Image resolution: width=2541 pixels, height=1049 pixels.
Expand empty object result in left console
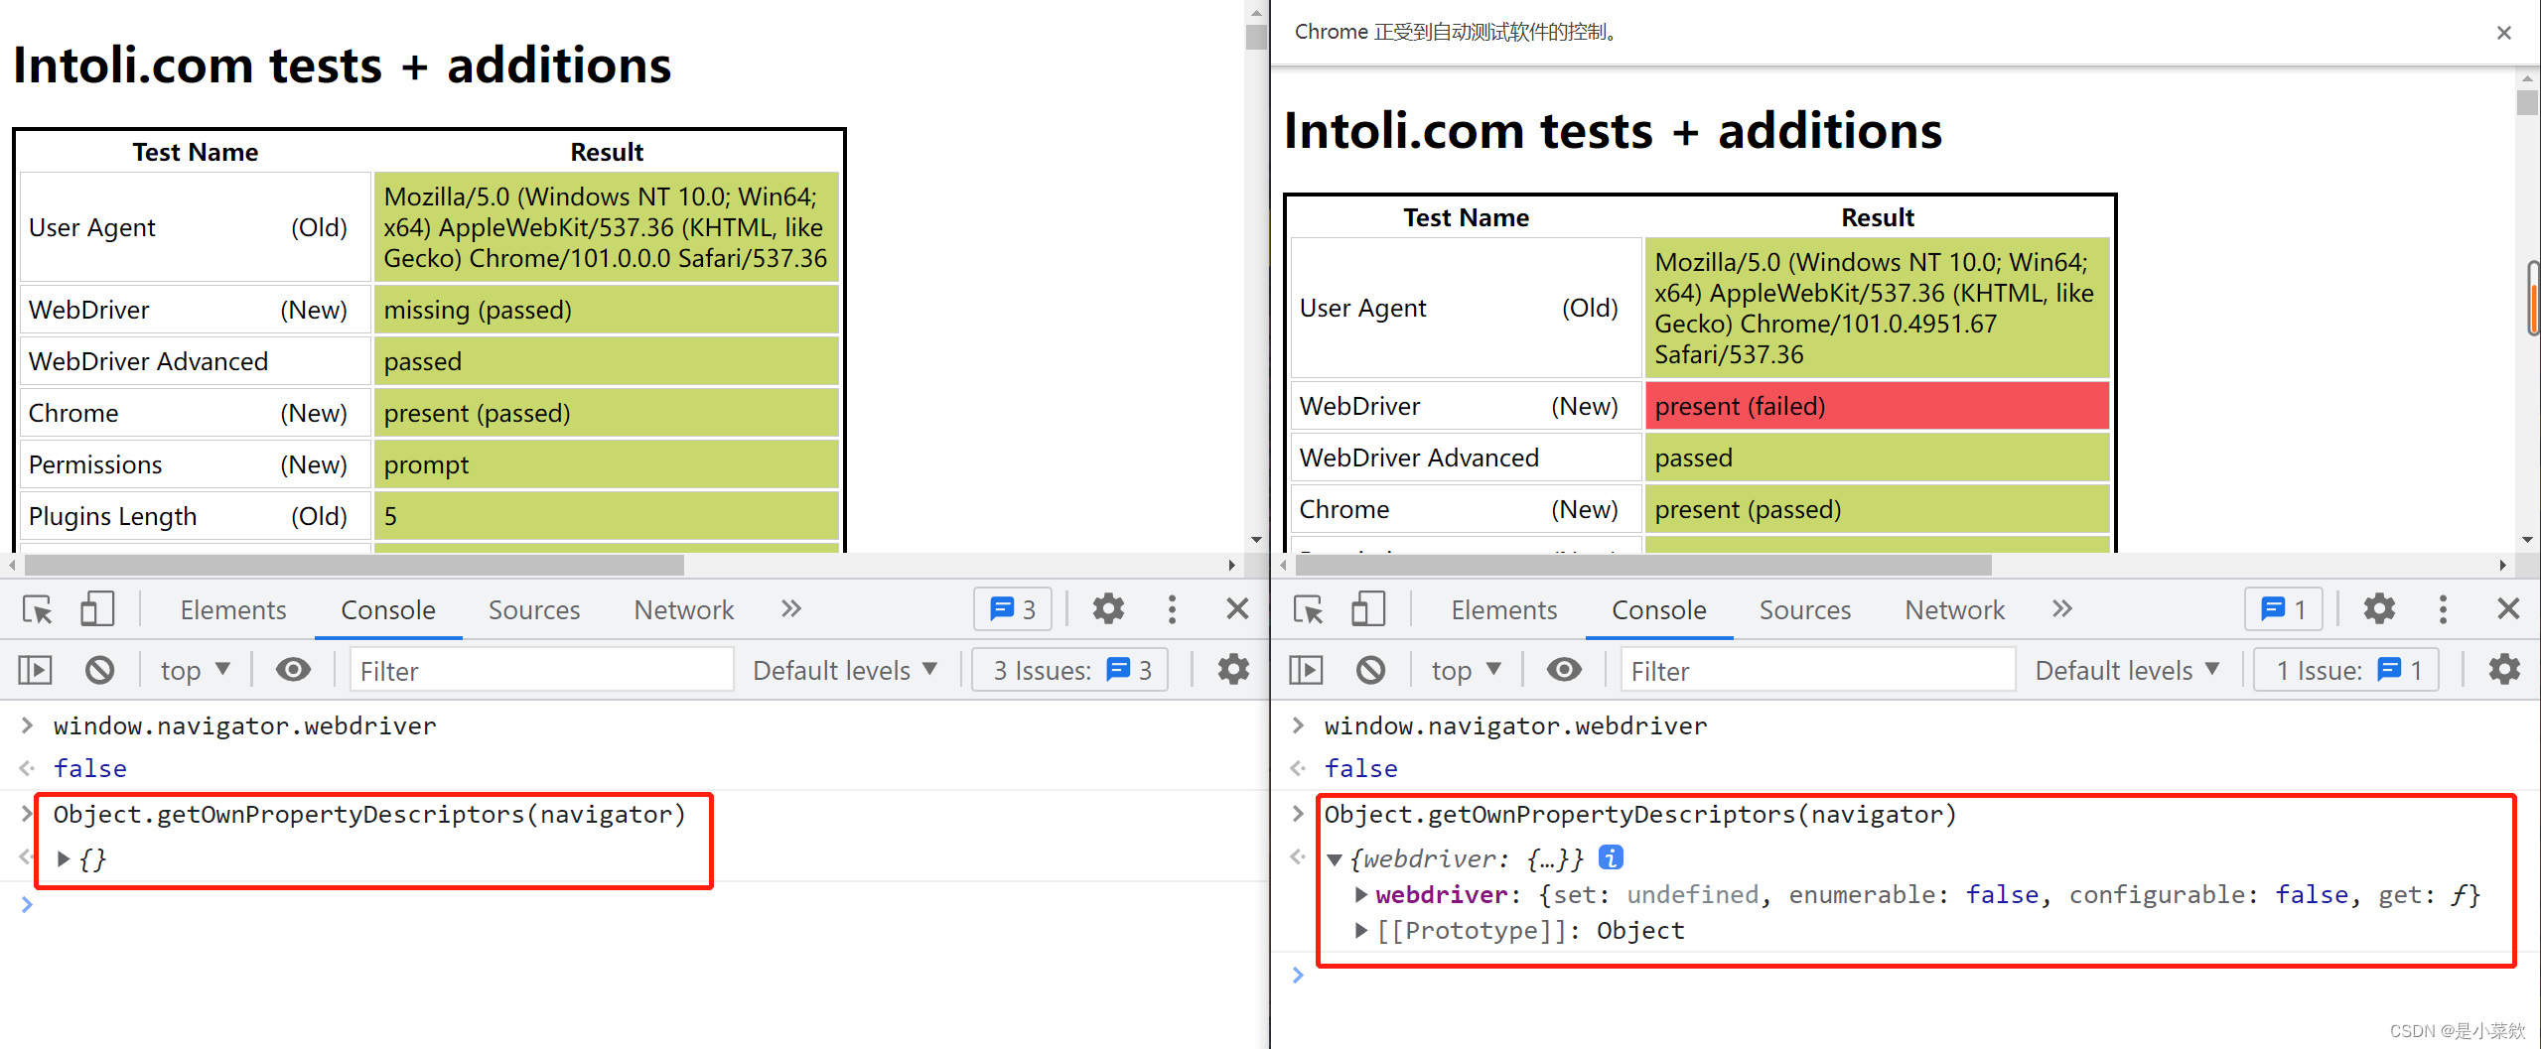pyautogui.click(x=64, y=859)
